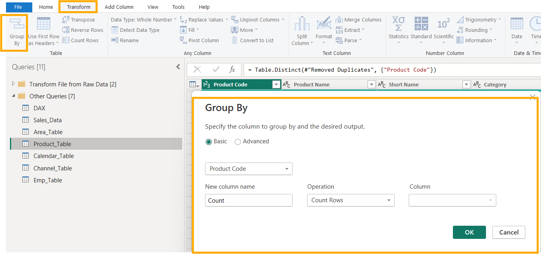Open Replace Values
541x254 pixels.
tap(204, 20)
